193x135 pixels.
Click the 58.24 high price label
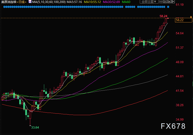click(163, 16)
